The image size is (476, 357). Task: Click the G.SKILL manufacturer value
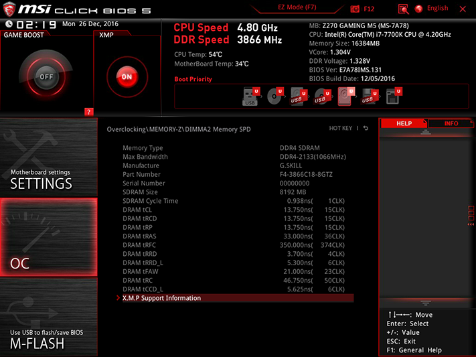pyautogui.click(x=291, y=165)
